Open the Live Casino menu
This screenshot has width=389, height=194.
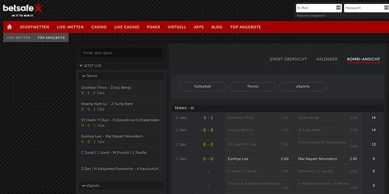pos(127,27)
